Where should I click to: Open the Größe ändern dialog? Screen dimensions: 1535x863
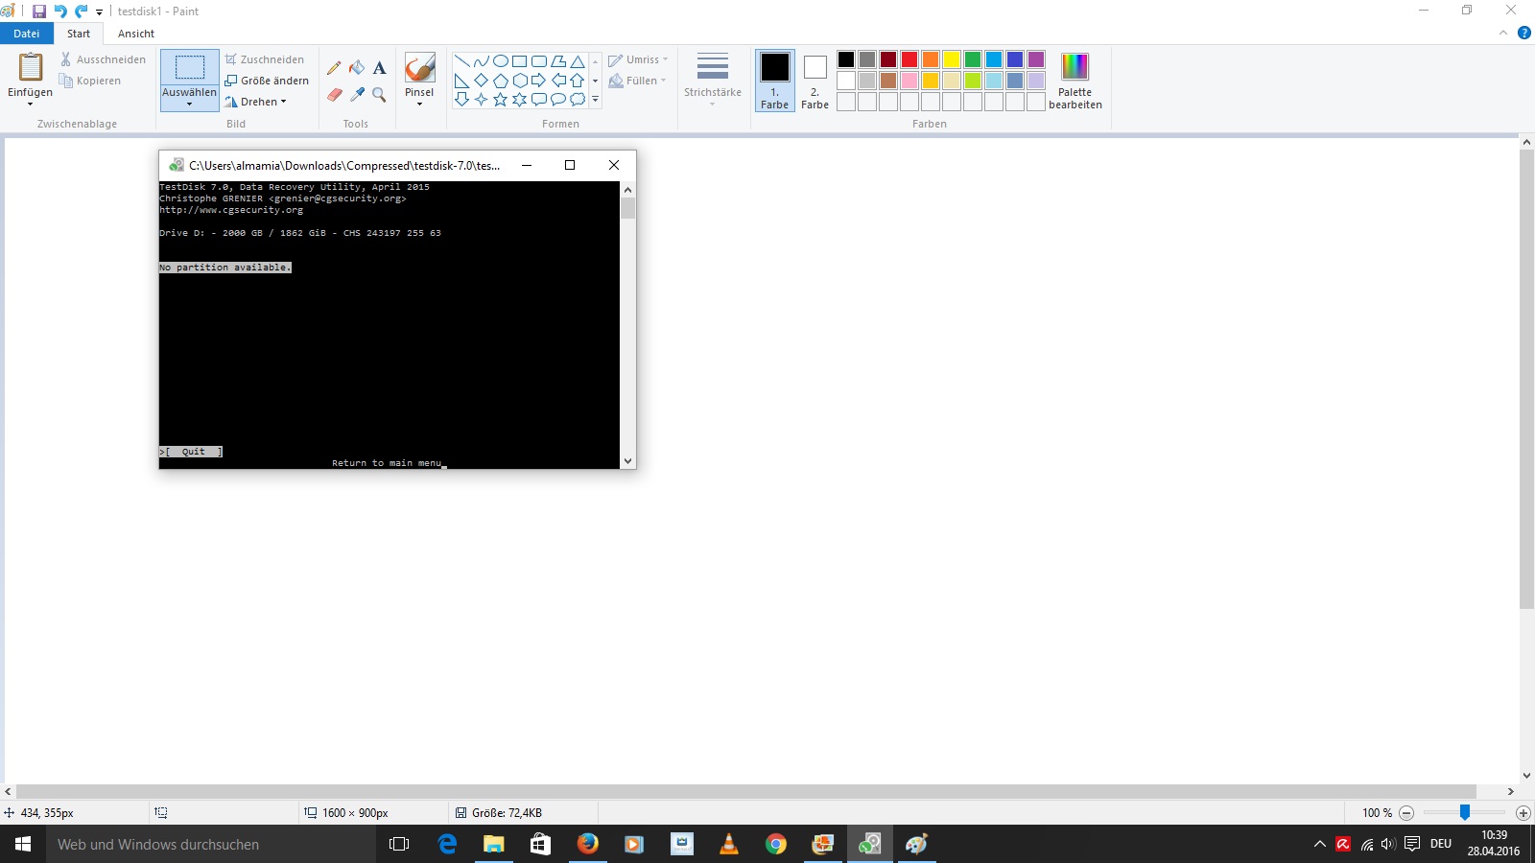(268, 81)
